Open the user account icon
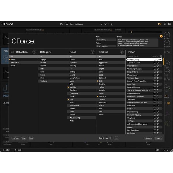Image resolution: width=173 pixels, height=173 pixels. click(x=165, y=24)
